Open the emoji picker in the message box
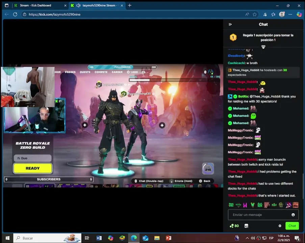Screen dimensions: 305x243 [293, 215]
